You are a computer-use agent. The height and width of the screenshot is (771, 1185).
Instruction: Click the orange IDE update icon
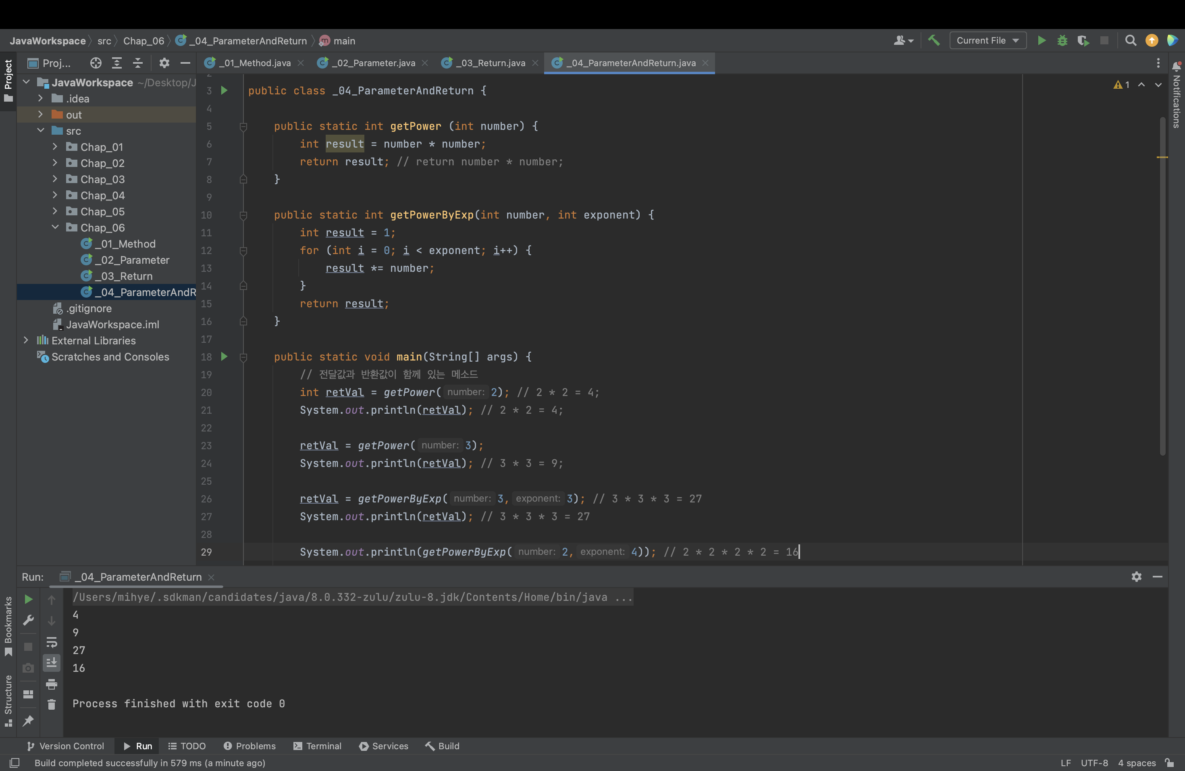tap(1151, 40)
